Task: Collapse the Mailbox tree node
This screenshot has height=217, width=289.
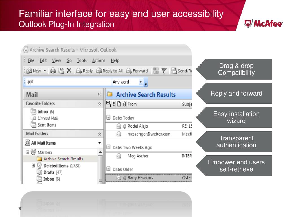Action: coord(27,152)
